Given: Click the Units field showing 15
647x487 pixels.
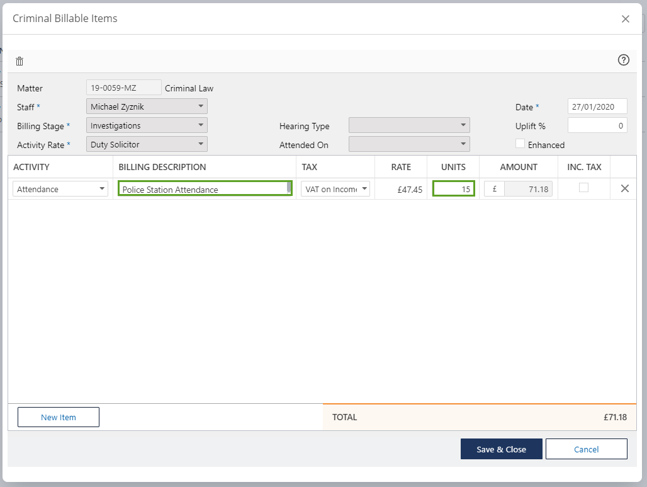Looking at the screenshot, I should click(453, 189).
